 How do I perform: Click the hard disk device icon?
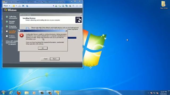[56, 6]
